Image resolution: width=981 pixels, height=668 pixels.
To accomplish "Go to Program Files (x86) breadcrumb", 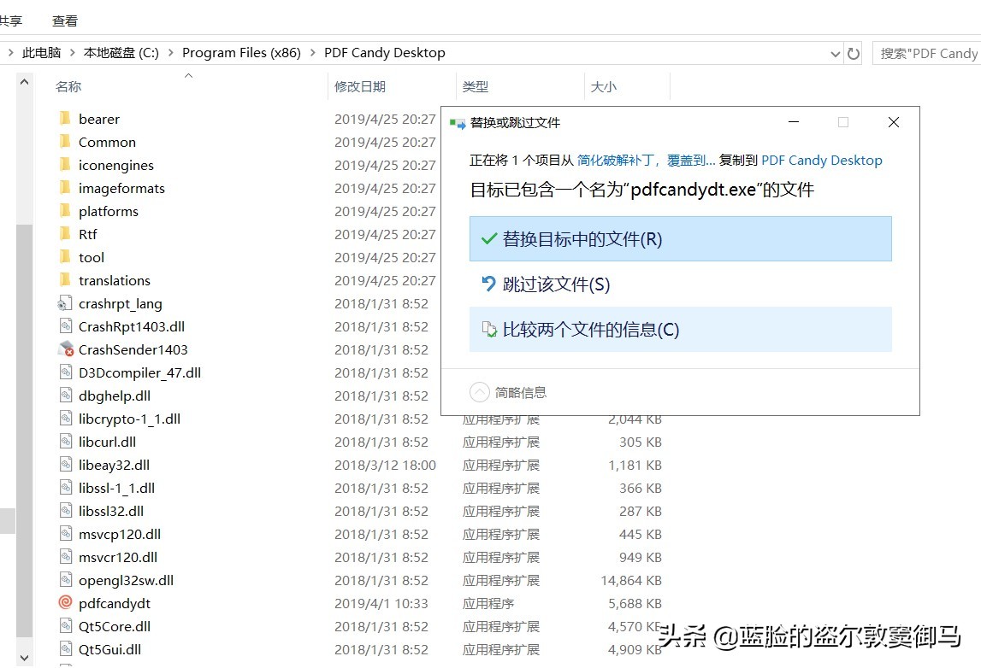I will [x=241, y=52].
